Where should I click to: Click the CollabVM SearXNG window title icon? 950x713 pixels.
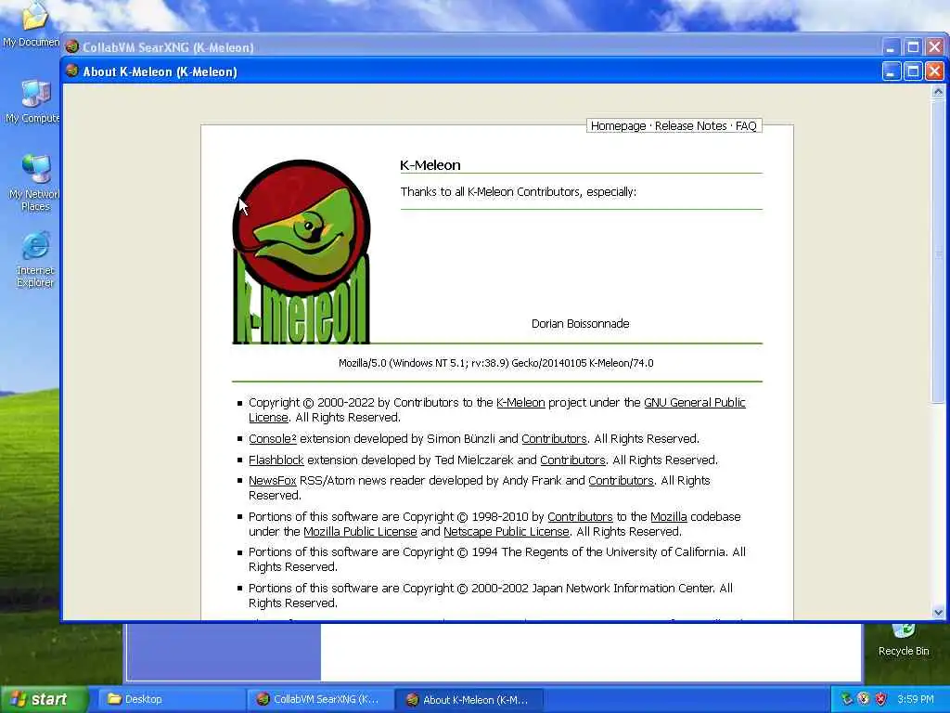tap(72, 46)
